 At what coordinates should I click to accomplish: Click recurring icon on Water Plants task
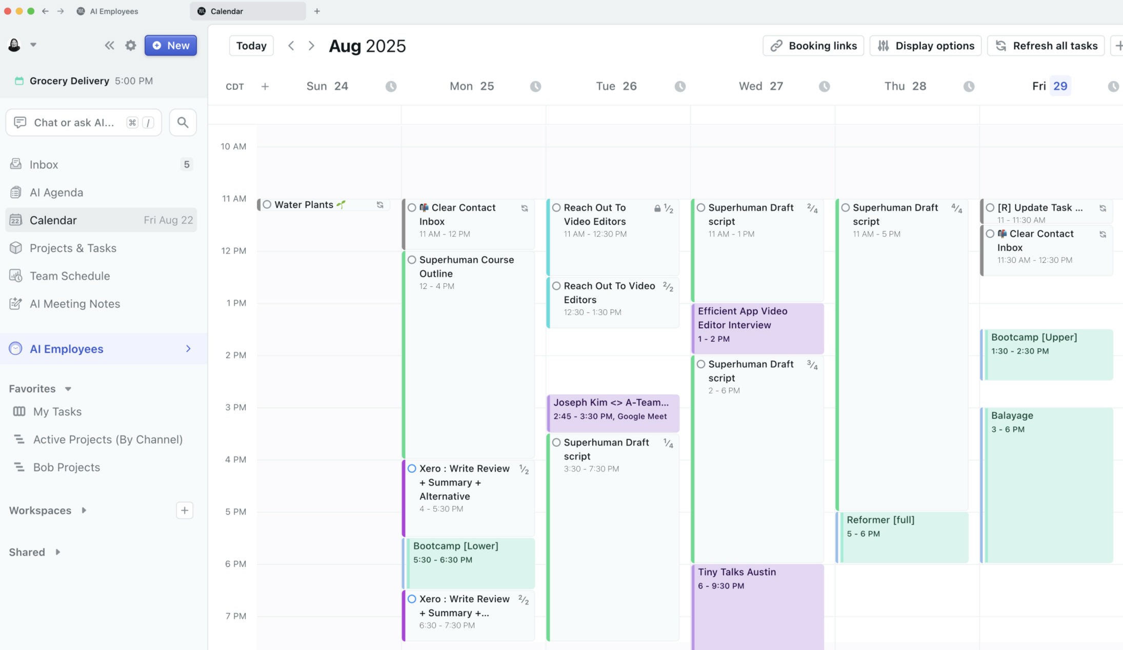[380, 205]
